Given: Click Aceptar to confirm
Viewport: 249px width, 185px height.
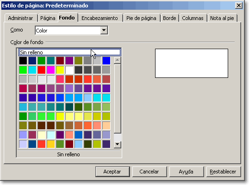Looking at the screenshot, I should point(112,172).
